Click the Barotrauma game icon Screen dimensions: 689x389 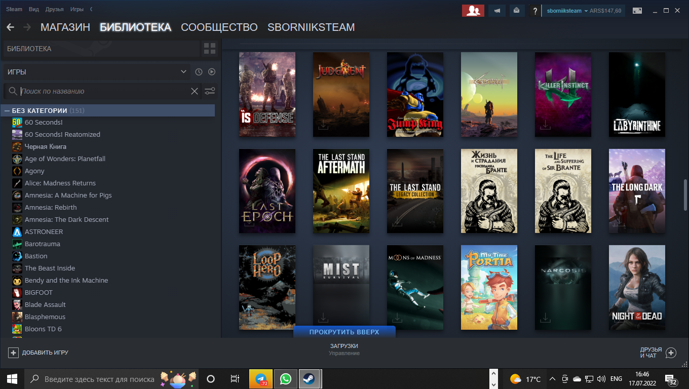coord(17,244)
